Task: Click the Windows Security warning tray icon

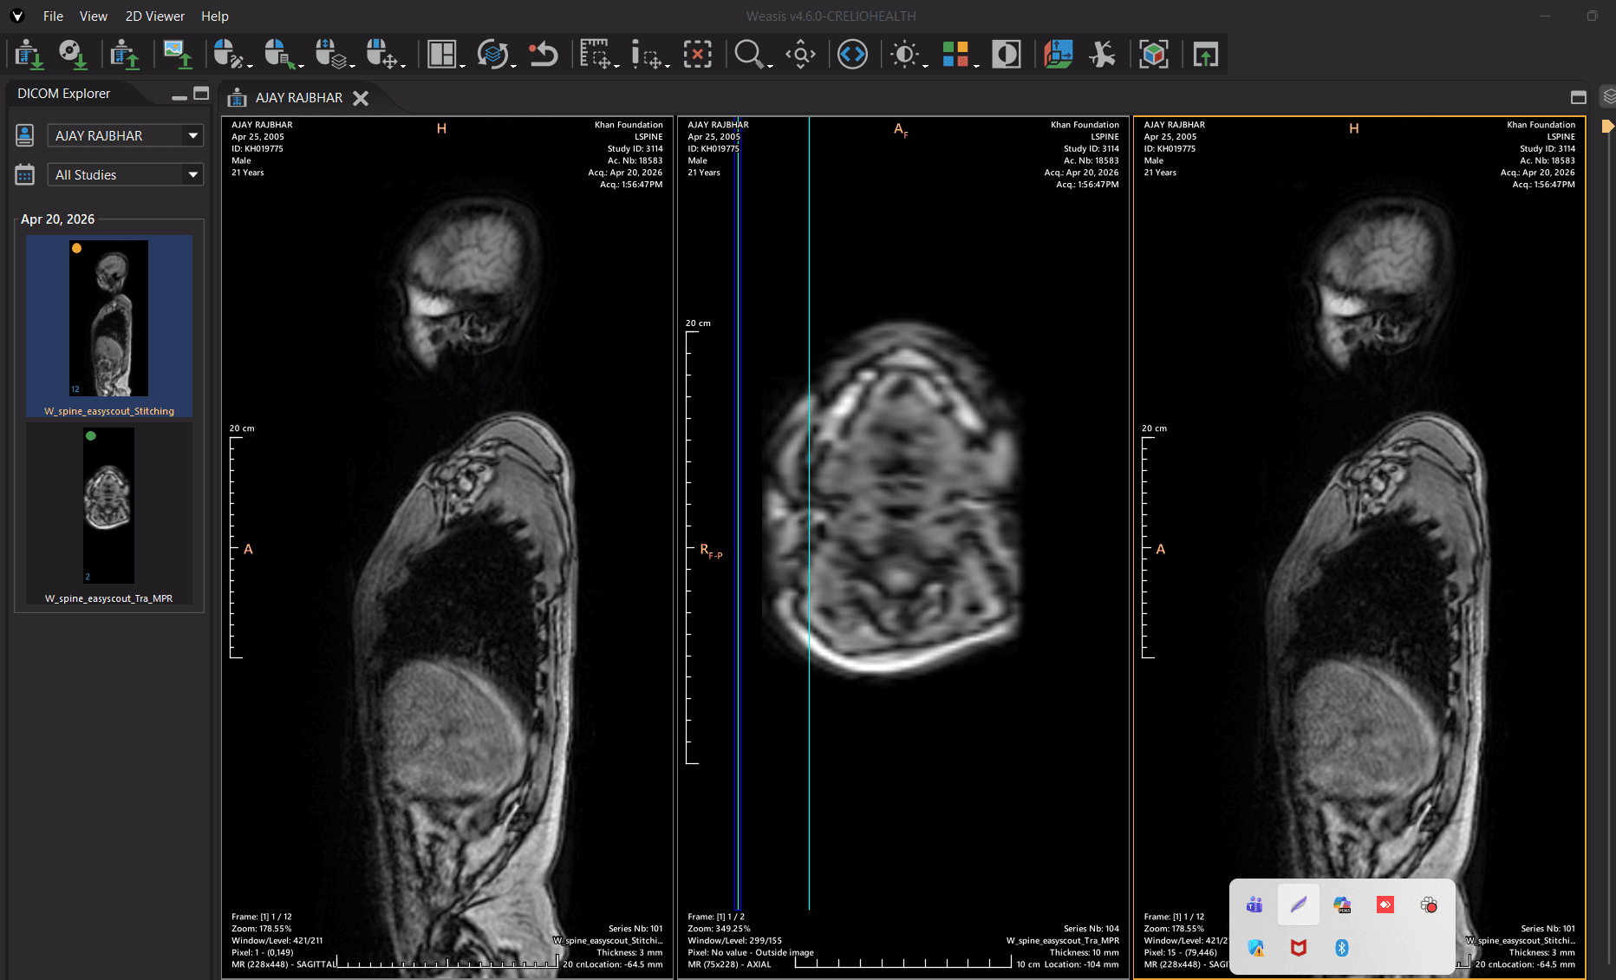Action: (1256, 948)
